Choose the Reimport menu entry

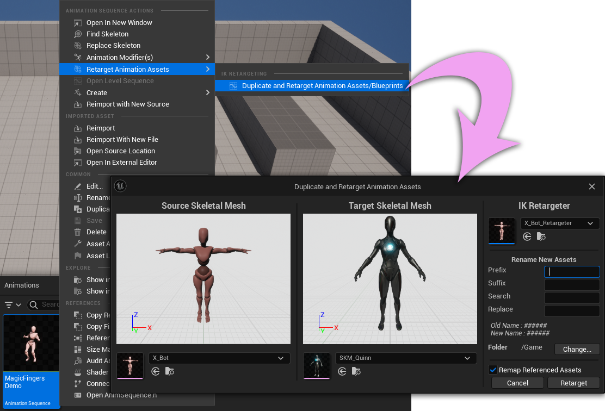137,128
